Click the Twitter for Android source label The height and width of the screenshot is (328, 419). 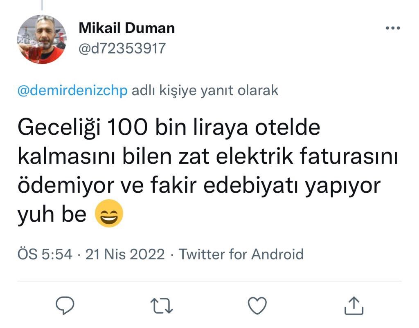point(241,254)
